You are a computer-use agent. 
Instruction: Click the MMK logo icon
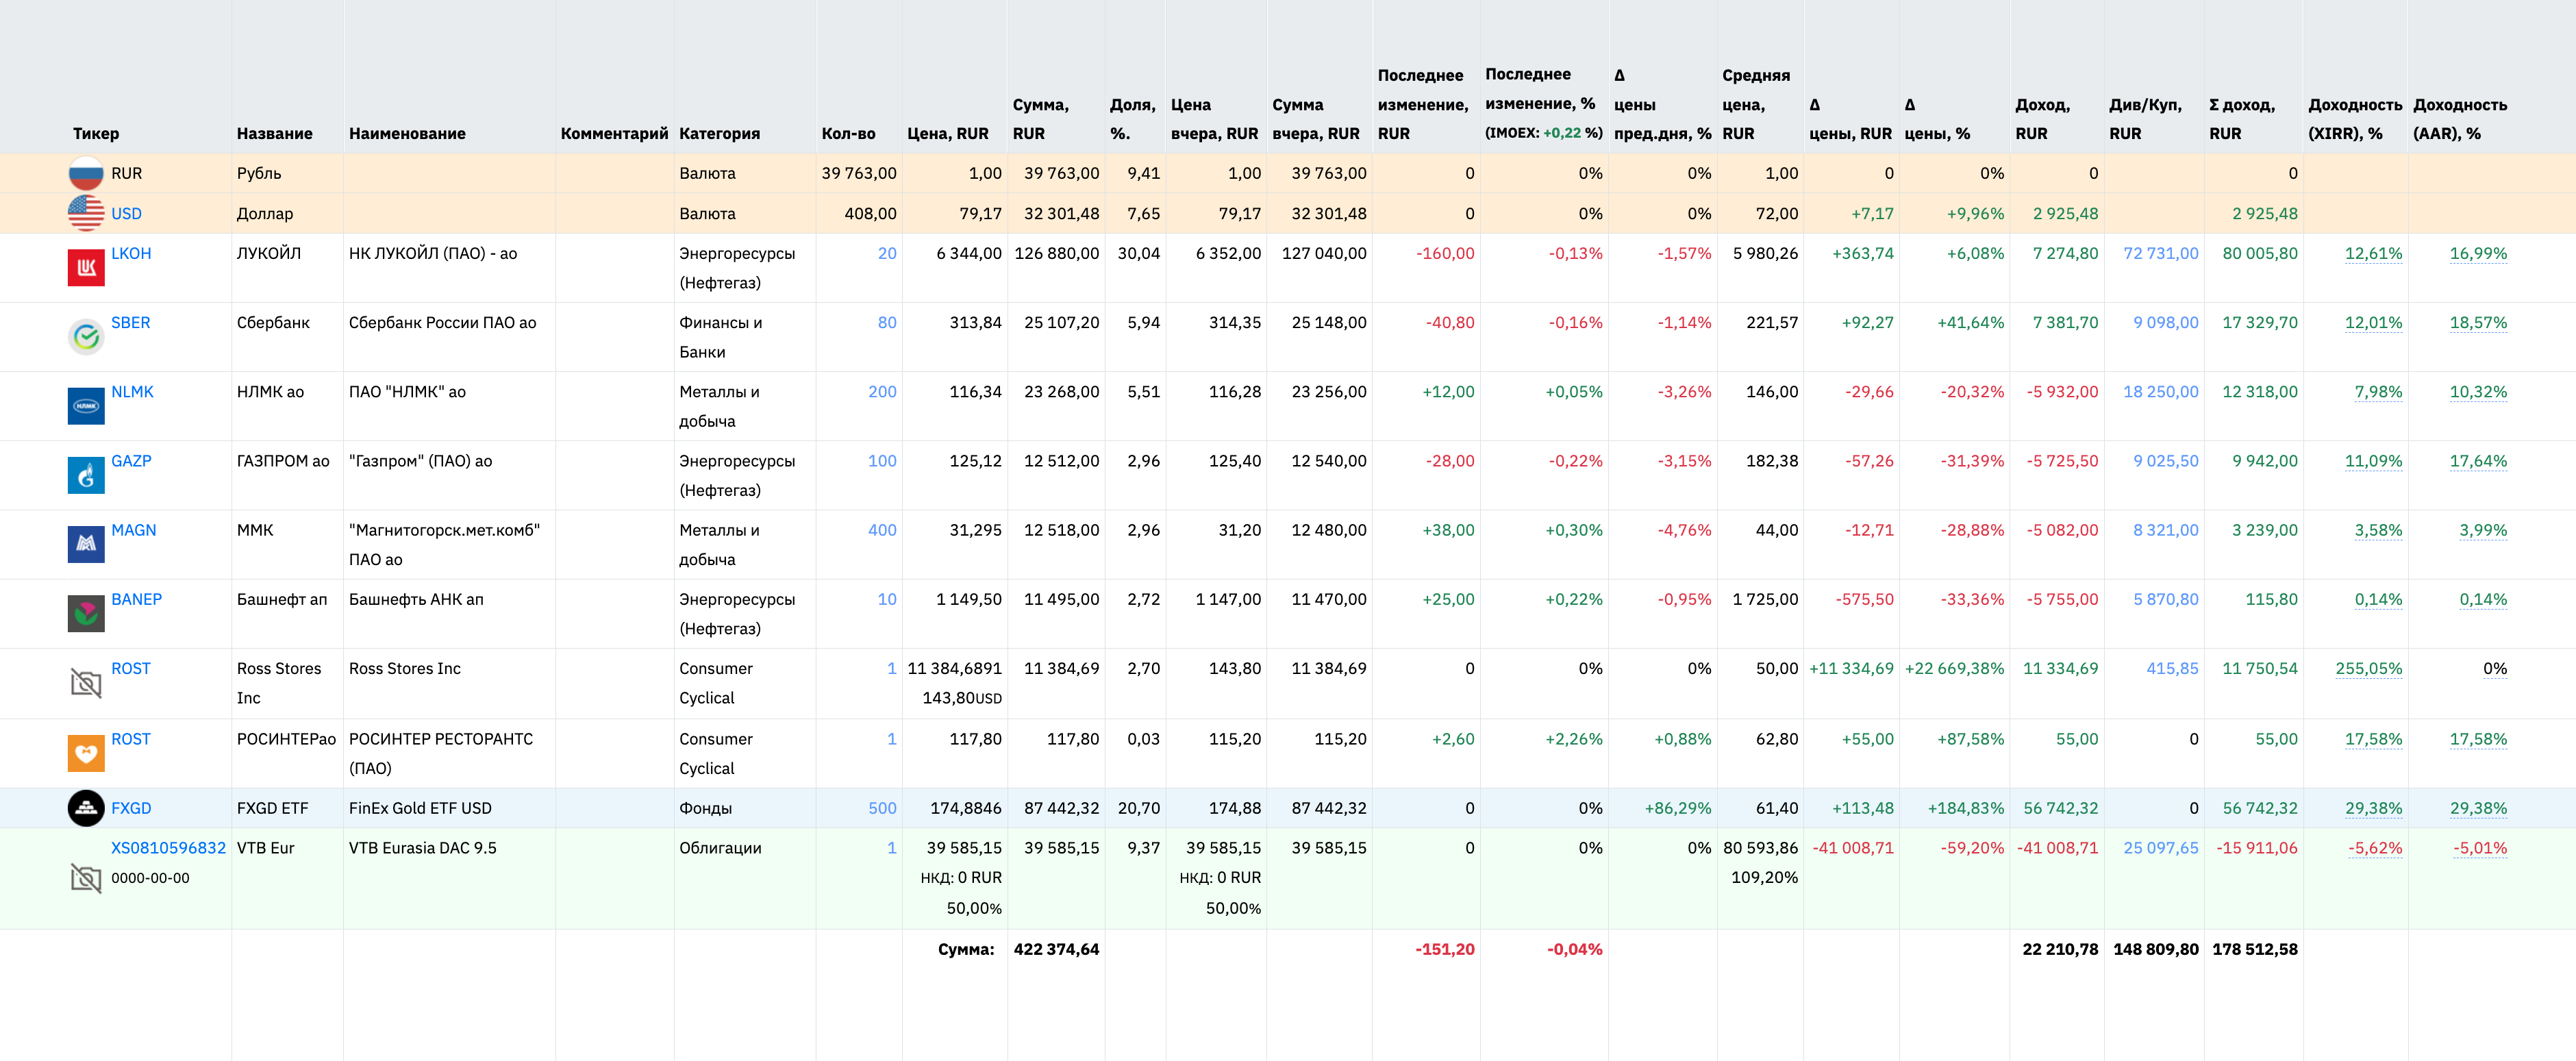coord(86,544)
